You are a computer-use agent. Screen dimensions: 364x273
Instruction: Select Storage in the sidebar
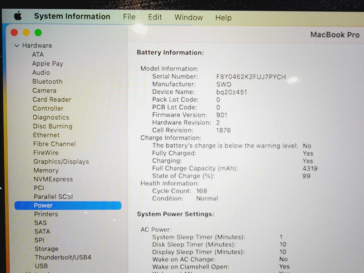(46, 249)
